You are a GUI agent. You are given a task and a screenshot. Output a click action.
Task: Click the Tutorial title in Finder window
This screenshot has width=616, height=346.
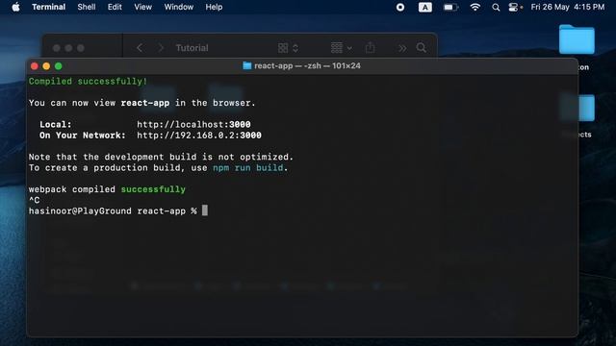coord(192,48)
